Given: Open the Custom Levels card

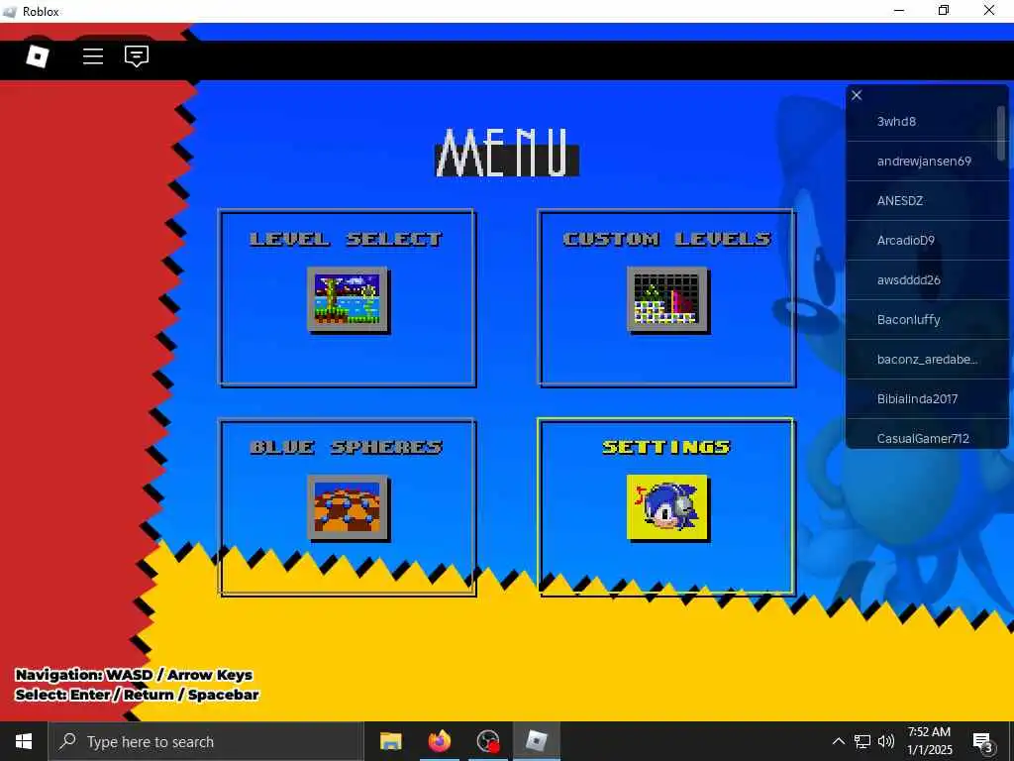Looking at the screenshot, I should pos(666,297).
